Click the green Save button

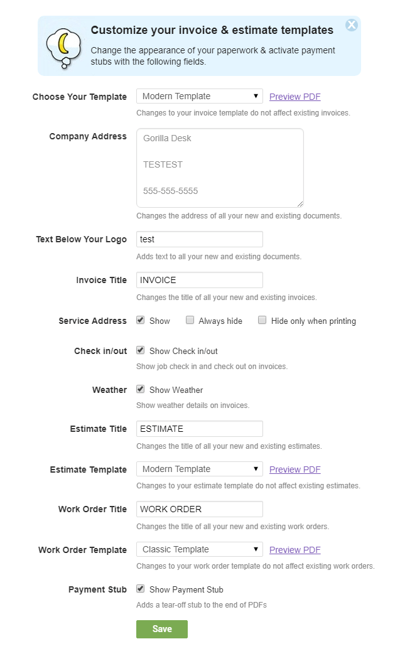(x=162, y=629)
